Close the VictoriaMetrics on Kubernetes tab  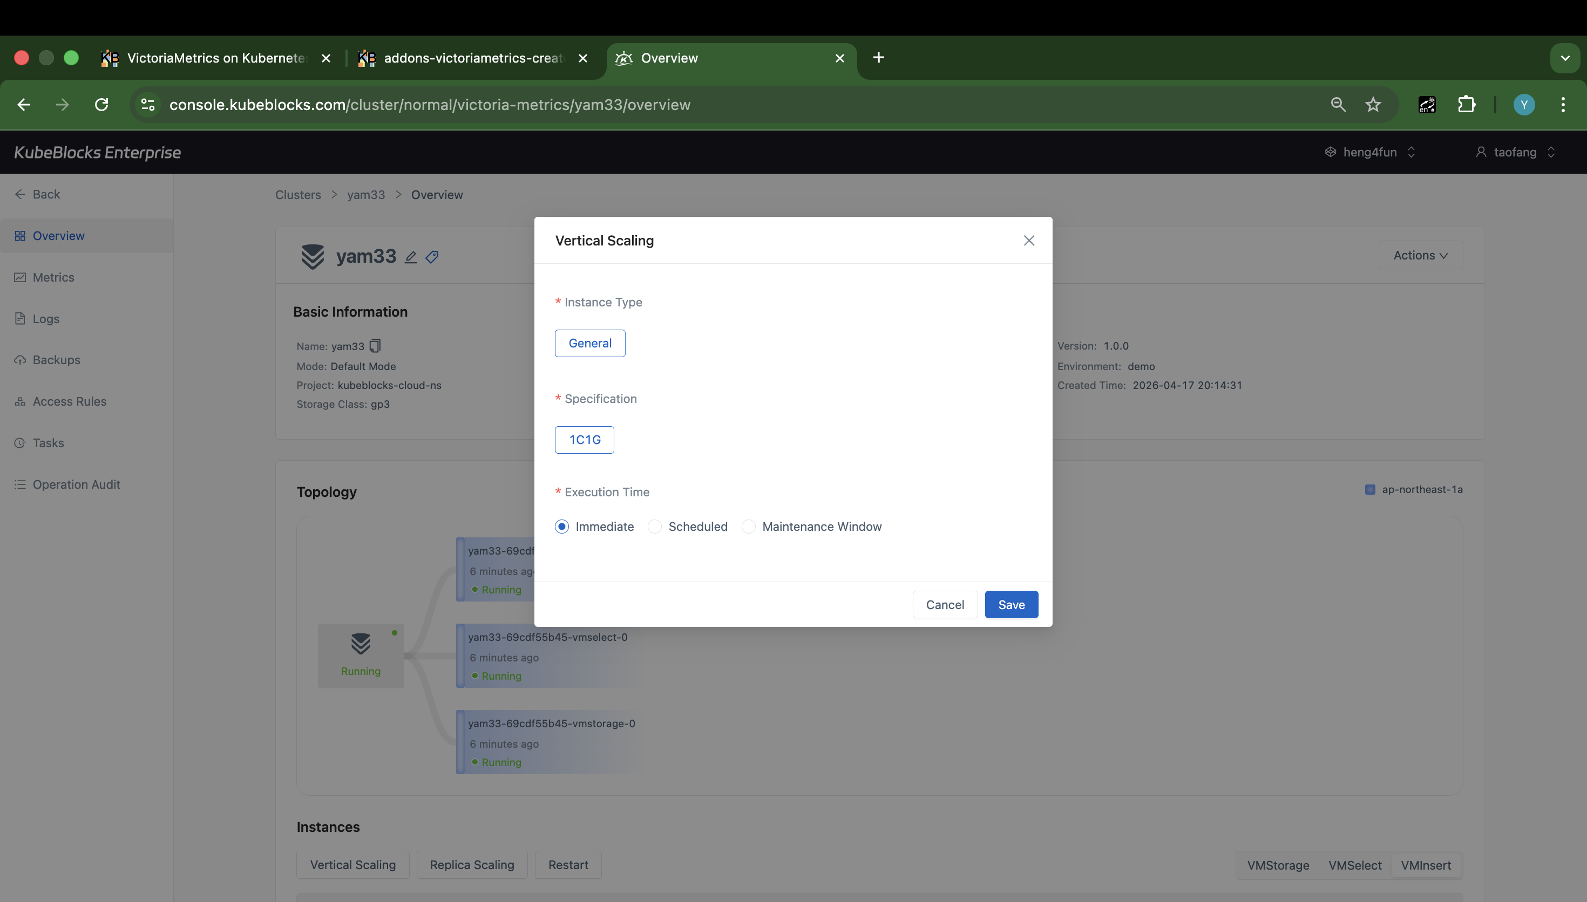326,58
